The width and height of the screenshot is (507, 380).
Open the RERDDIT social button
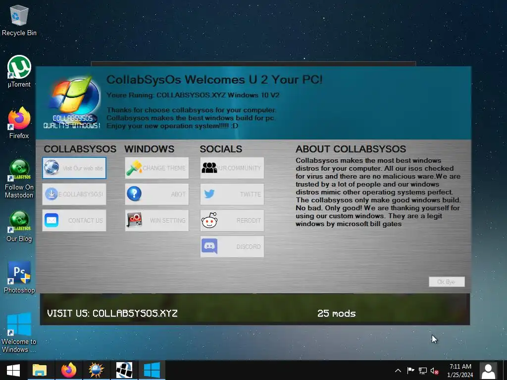pos(232,220)
